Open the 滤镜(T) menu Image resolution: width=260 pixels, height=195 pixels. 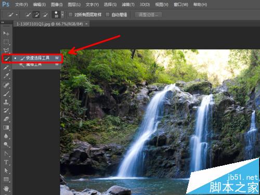[128, 5]
